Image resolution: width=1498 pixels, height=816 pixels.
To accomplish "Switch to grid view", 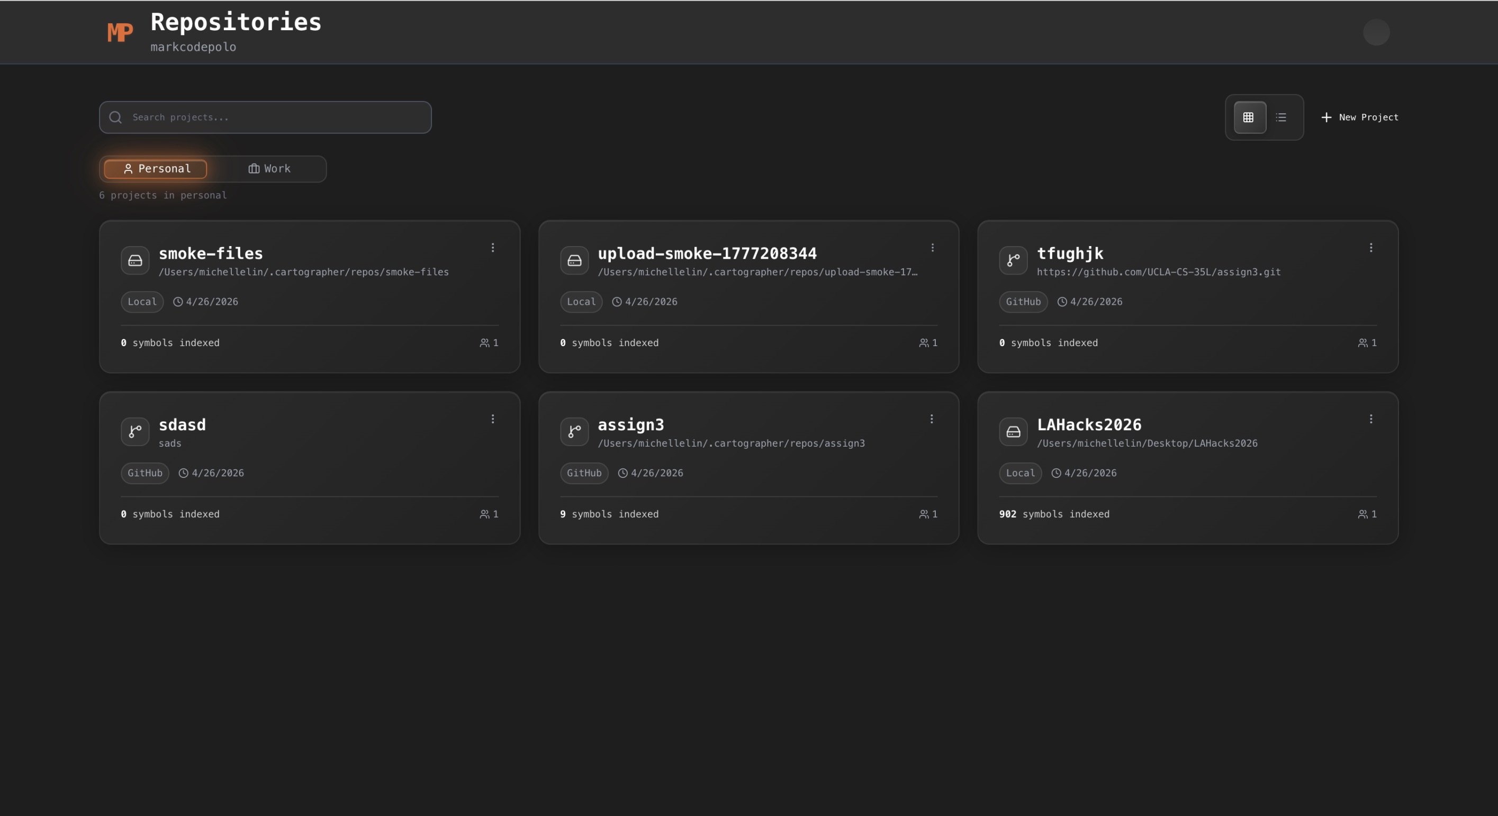I will pyautogui.click(x=1249, y=117).
